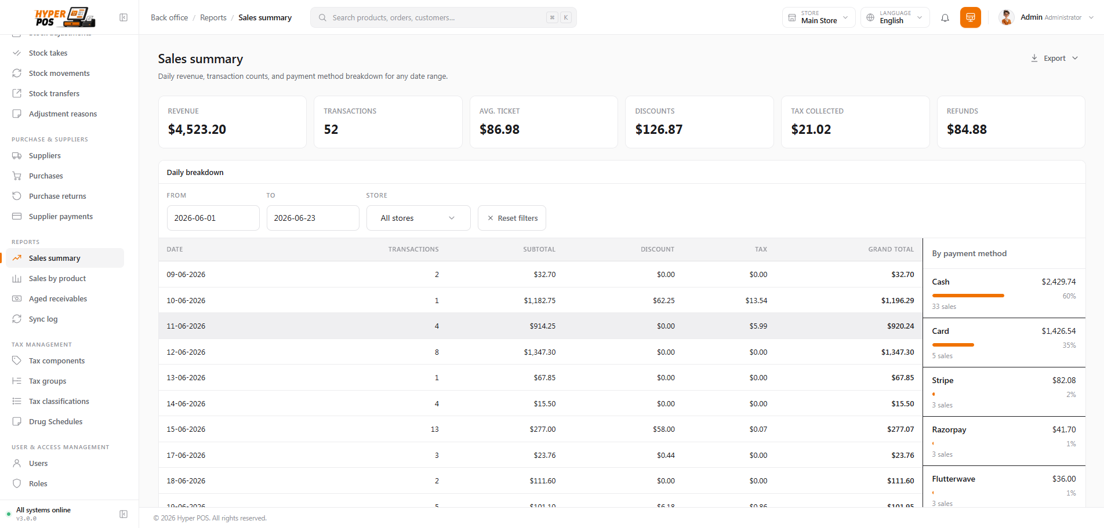
Task: Click the $13.54 tax cell
Action: [756, 300]
